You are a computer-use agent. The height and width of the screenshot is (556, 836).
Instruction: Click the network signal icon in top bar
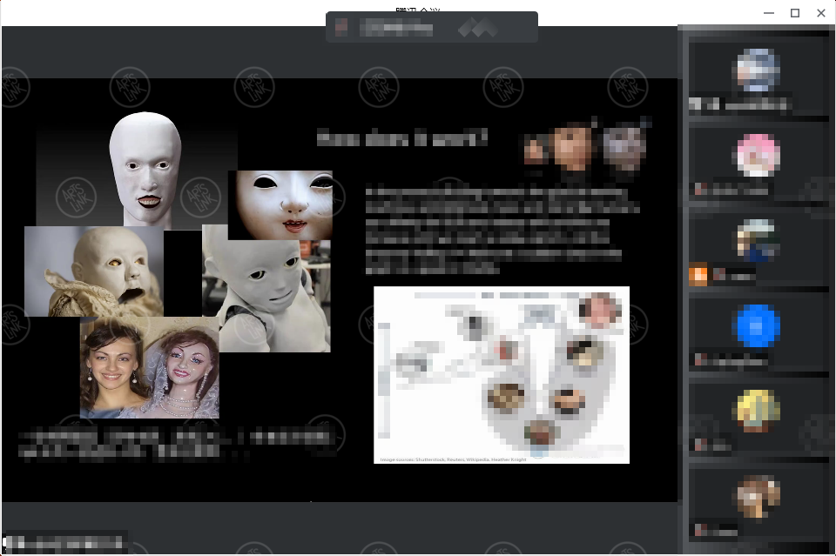[478, 27]
